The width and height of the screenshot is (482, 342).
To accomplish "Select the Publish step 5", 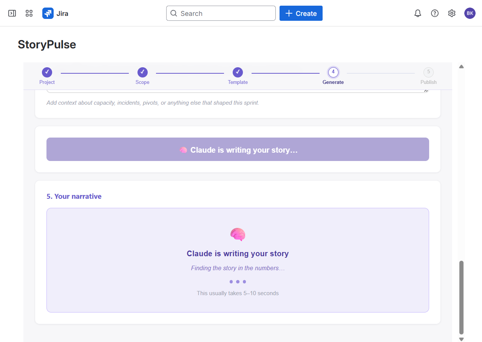I will click(428, 76).
